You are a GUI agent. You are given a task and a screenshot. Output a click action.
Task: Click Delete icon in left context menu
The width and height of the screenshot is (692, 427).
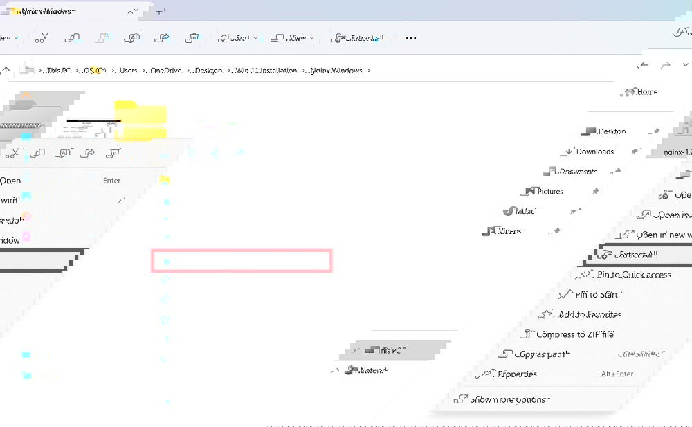coord(113,153)
